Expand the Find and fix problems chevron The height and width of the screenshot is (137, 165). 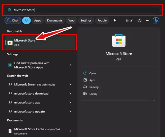click(x=70, y=65)
